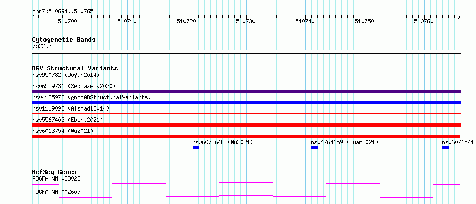
Task: Click thin red line under nsv950782
Action: click(247, 80)
